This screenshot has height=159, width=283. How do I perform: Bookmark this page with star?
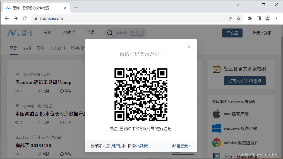pyautogui.click(x=239, y=18)
